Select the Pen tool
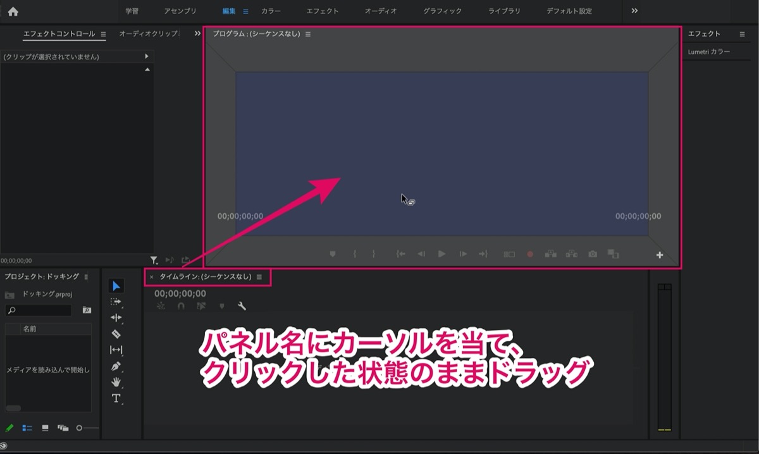Viewport: 759px width, 454px height. 116,366
